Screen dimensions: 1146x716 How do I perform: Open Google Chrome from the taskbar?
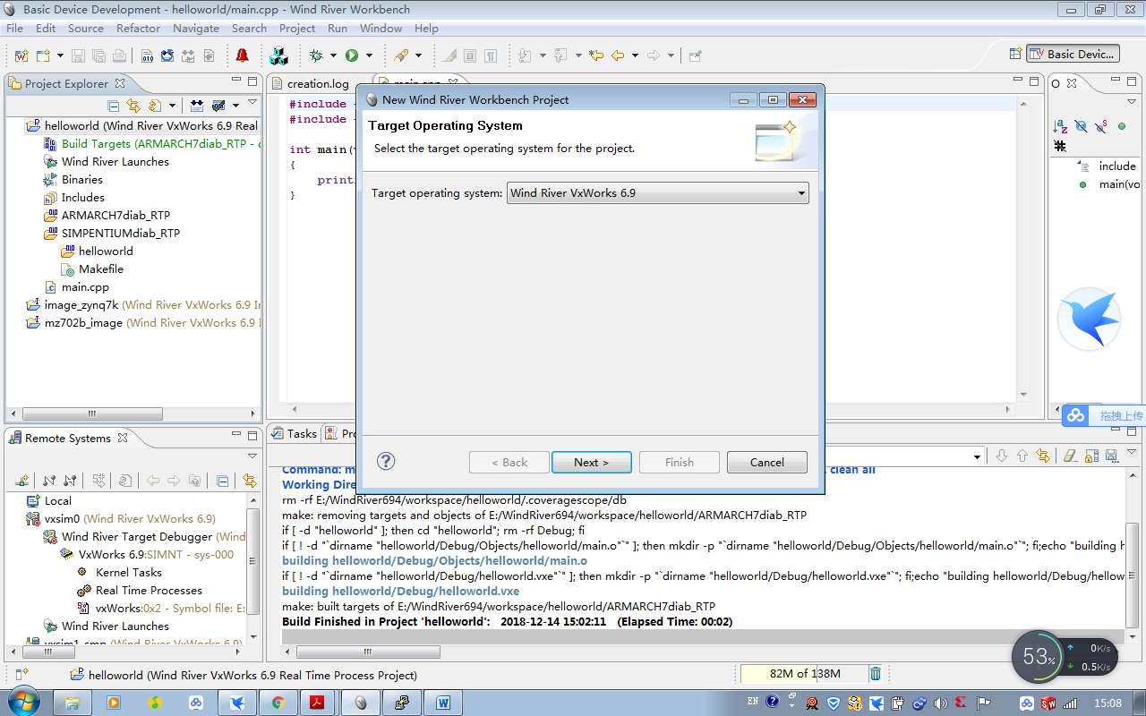point(278,703)
